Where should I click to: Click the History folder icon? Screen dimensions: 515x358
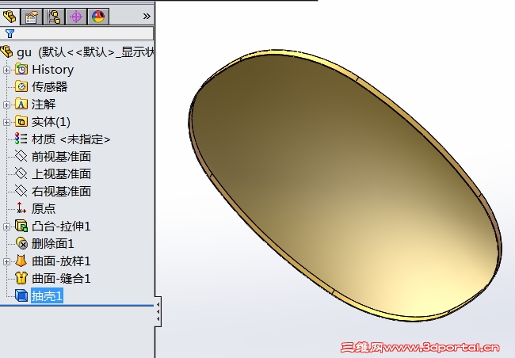tap(21, 69)
